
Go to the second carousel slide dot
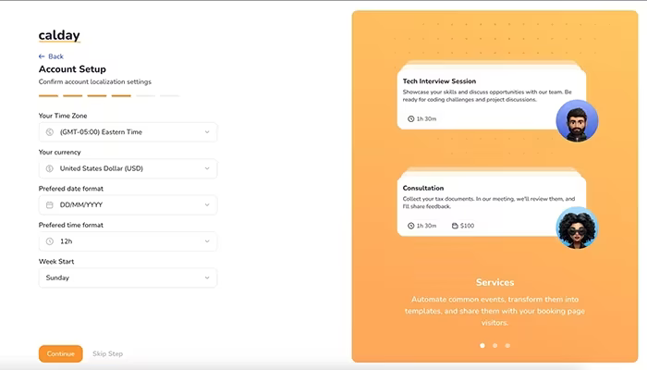[494, 346]
